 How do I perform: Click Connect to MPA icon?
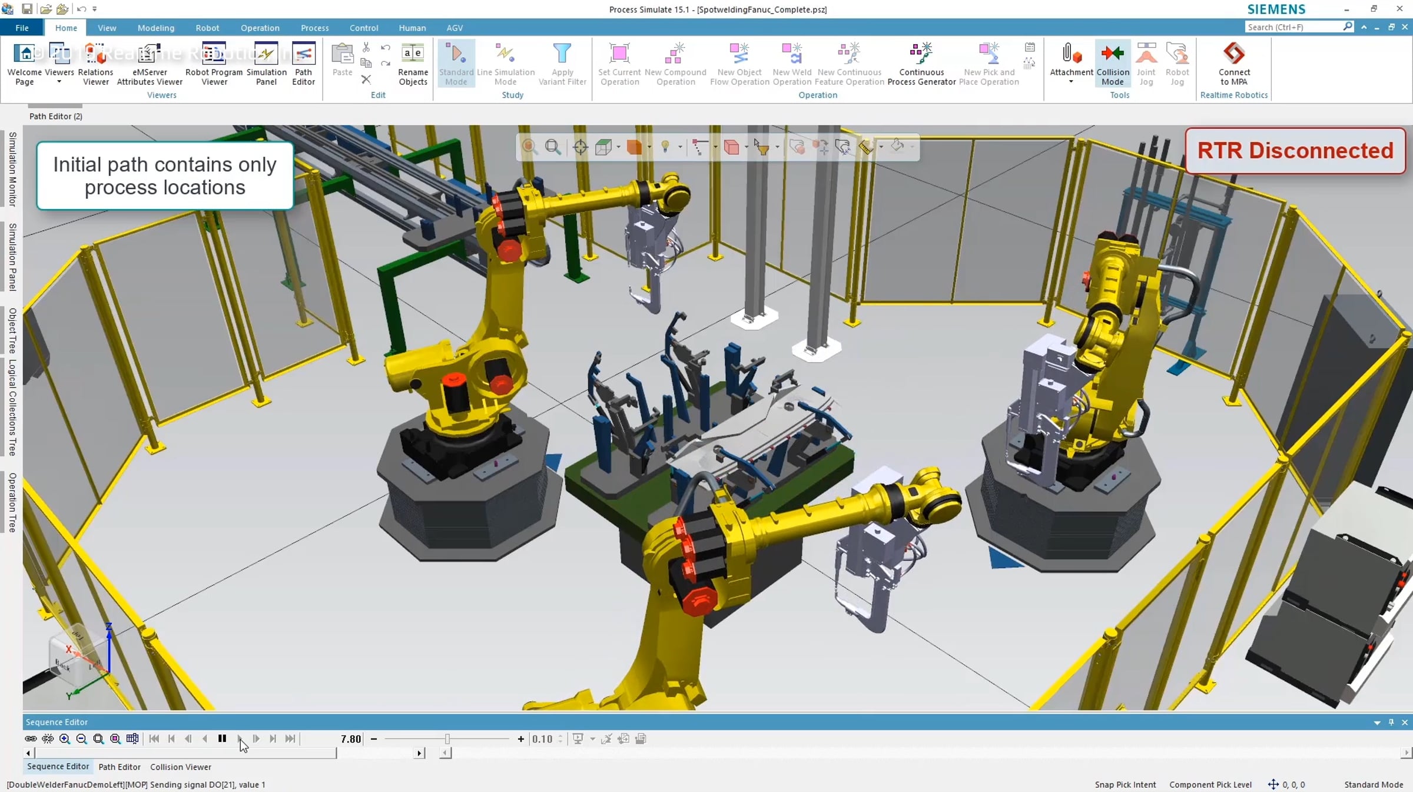pos(1233,63)
